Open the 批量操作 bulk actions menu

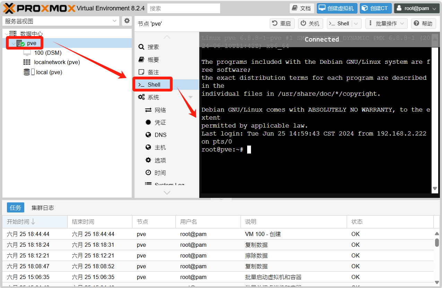pyautogui.click(x=386, y=24)
